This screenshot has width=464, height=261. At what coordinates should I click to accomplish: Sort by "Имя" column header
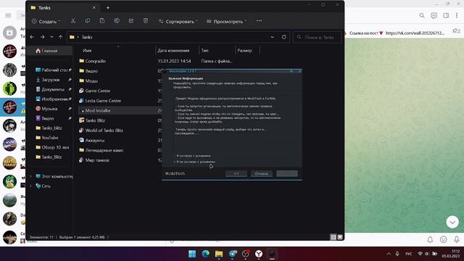pos(87,51)
